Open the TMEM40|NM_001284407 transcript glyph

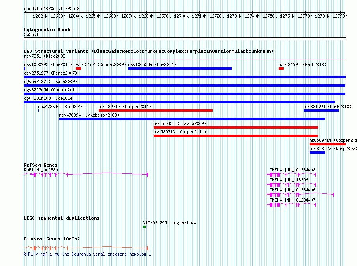292,205
